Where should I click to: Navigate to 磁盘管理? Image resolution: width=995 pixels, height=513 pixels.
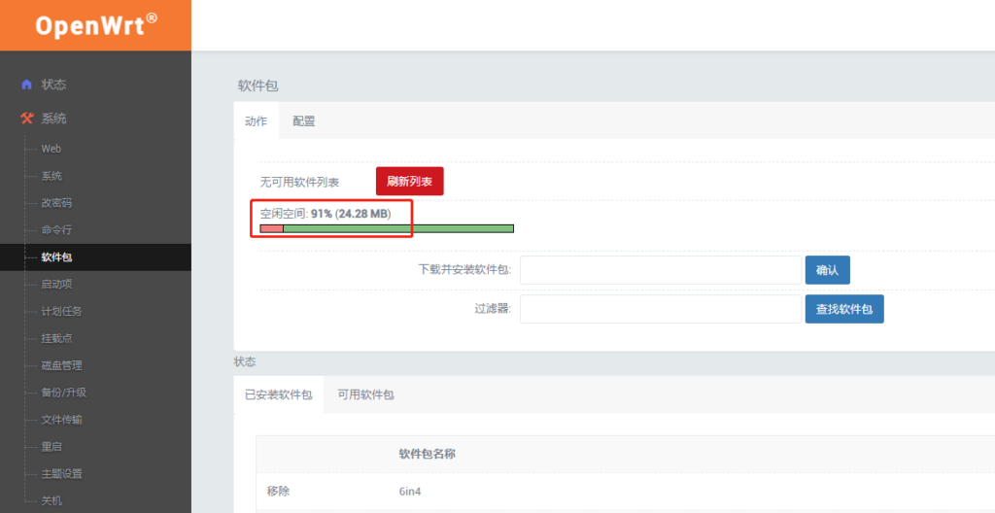click(61, 365)
